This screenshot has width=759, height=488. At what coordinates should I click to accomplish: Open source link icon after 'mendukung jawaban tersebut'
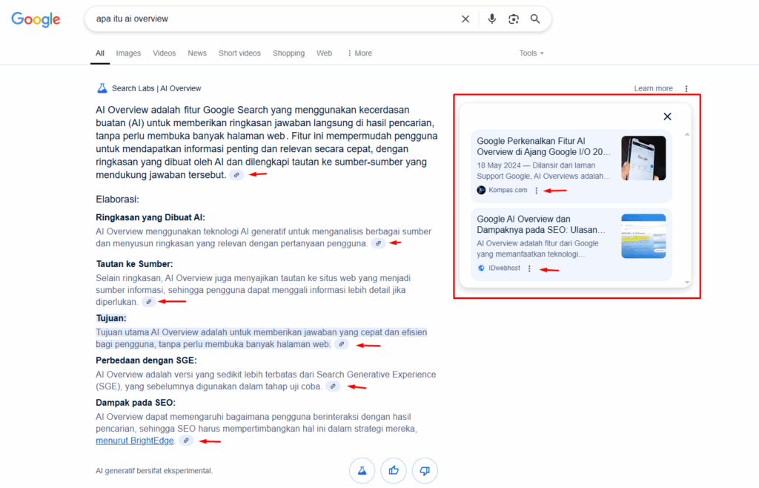point(236,175)
